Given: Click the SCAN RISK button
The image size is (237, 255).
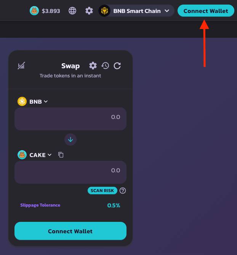Looking at the screenshot, I should coord(102,191).
